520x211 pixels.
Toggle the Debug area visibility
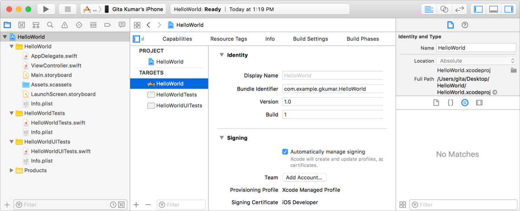point(493,9)
